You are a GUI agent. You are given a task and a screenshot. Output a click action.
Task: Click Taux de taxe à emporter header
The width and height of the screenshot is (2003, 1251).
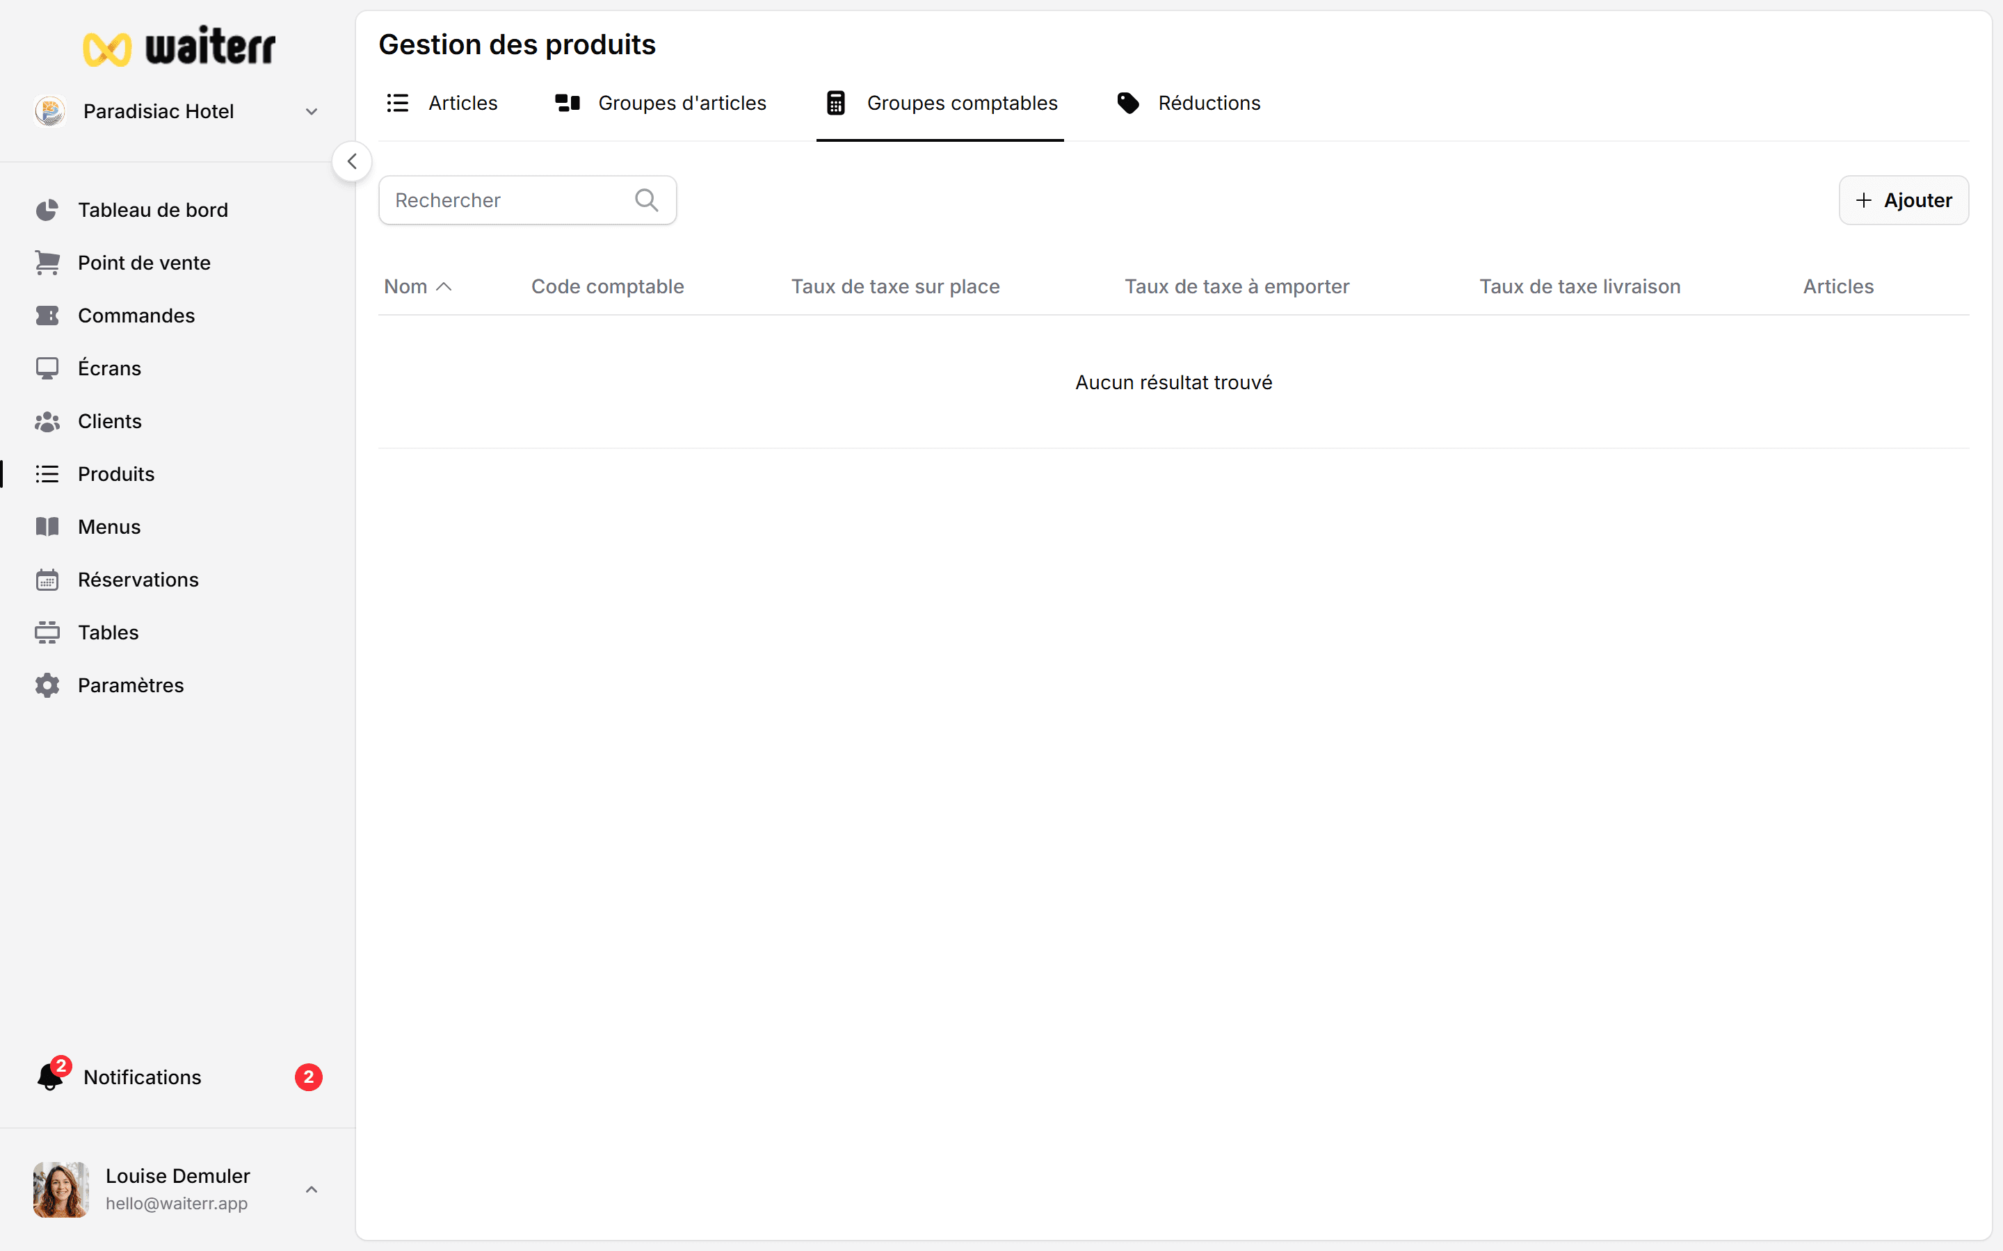tap(1237, 287)
